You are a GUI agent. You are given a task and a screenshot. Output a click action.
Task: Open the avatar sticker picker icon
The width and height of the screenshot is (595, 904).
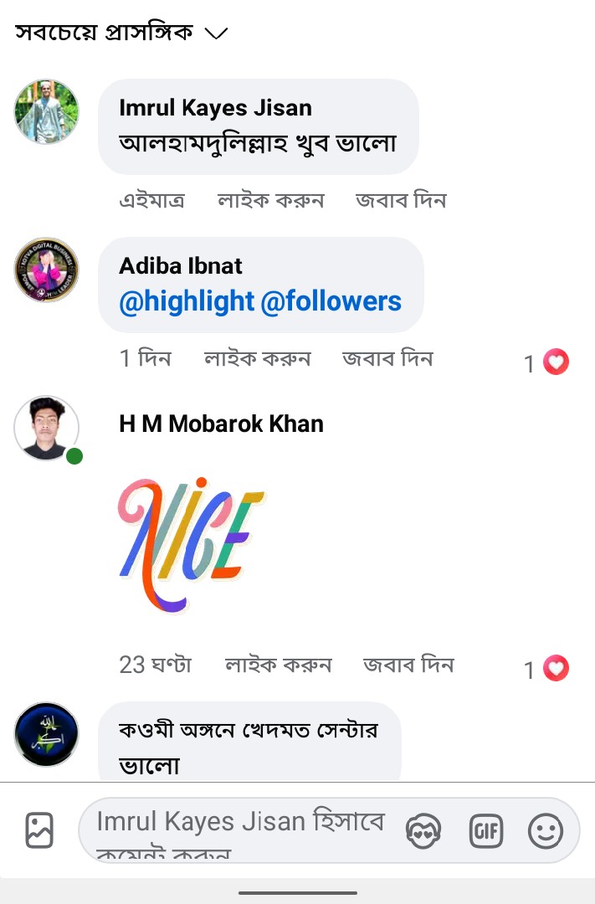pyautogui.click(x=423, y=831)
